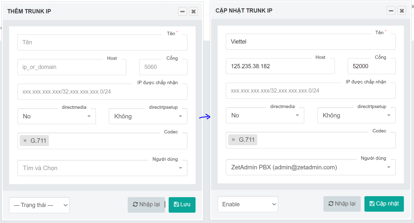
Task: Open the --- Trạng thái --- status dropdown
Action: click(x=39, y=205)
